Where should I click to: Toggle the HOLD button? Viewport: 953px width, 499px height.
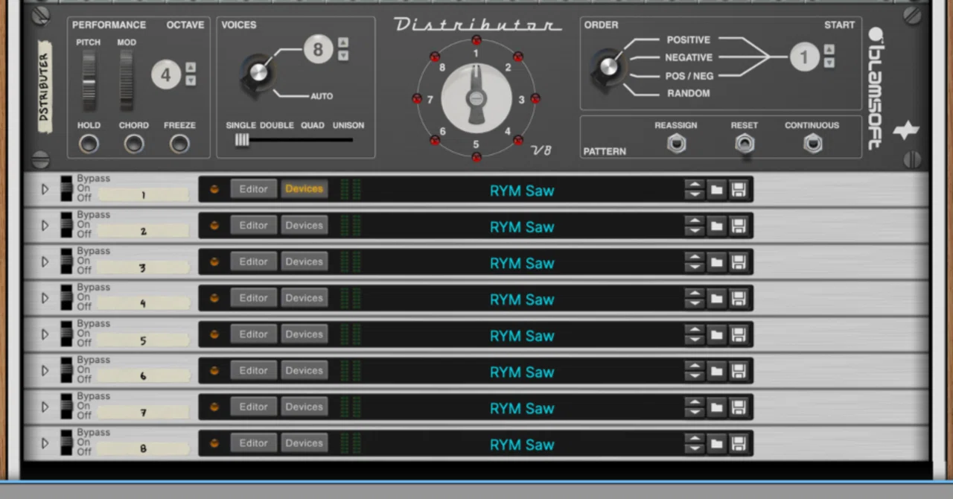tap(89, 144)
